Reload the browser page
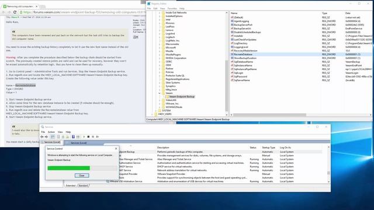The image size is (374, 210). click(x=15, y=12)
